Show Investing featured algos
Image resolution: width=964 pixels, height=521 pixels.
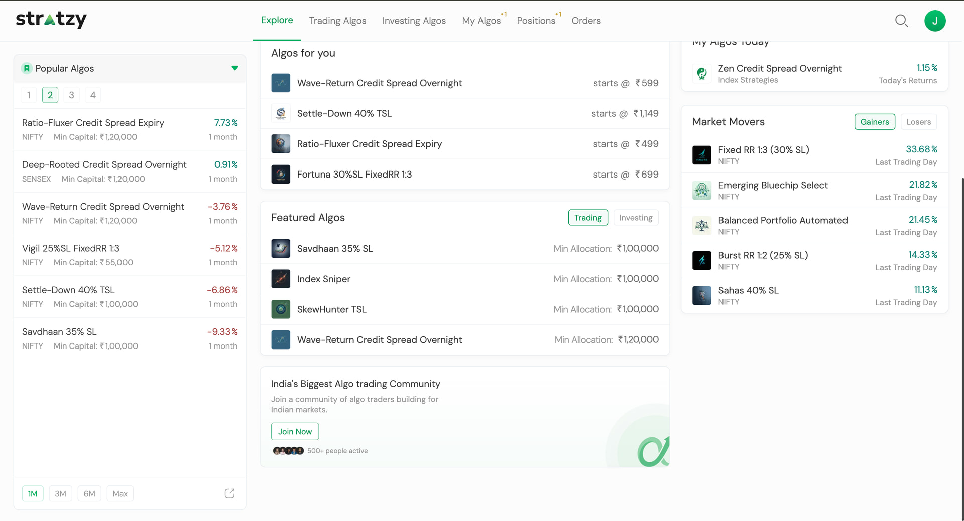click(636, 218)
